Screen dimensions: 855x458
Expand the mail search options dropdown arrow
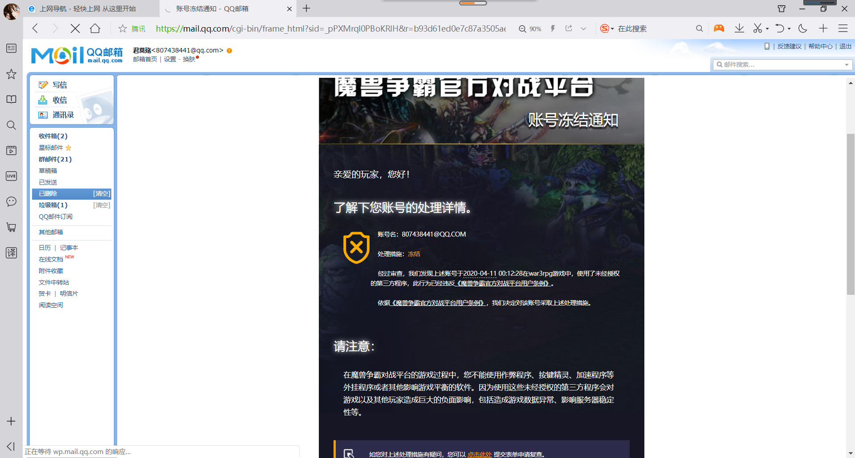click(847, 65)
